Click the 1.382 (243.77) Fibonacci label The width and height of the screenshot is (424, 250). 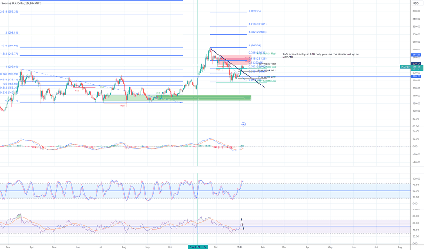point(9,54)
